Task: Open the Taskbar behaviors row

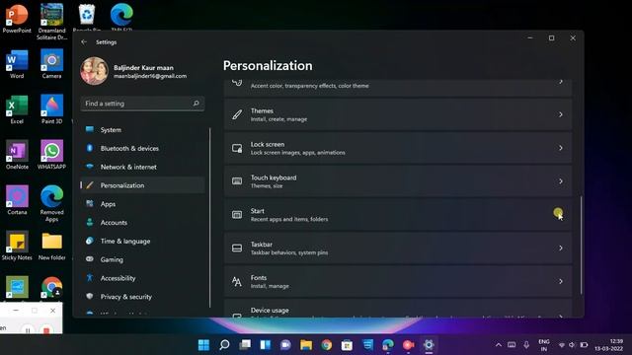Action: (x=398, y=248)
